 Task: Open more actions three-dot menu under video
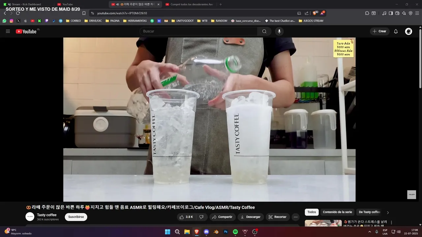click(x=296, y=217)
